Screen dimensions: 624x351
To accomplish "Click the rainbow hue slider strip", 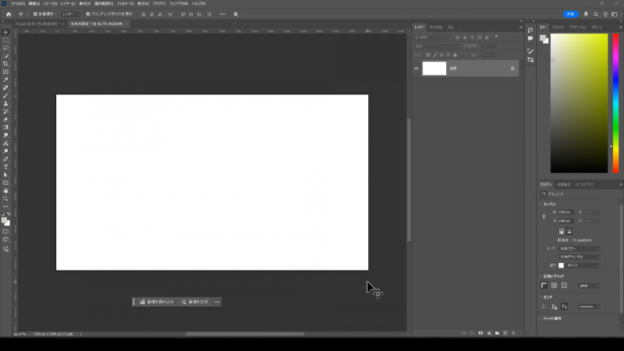I will 615,103.
